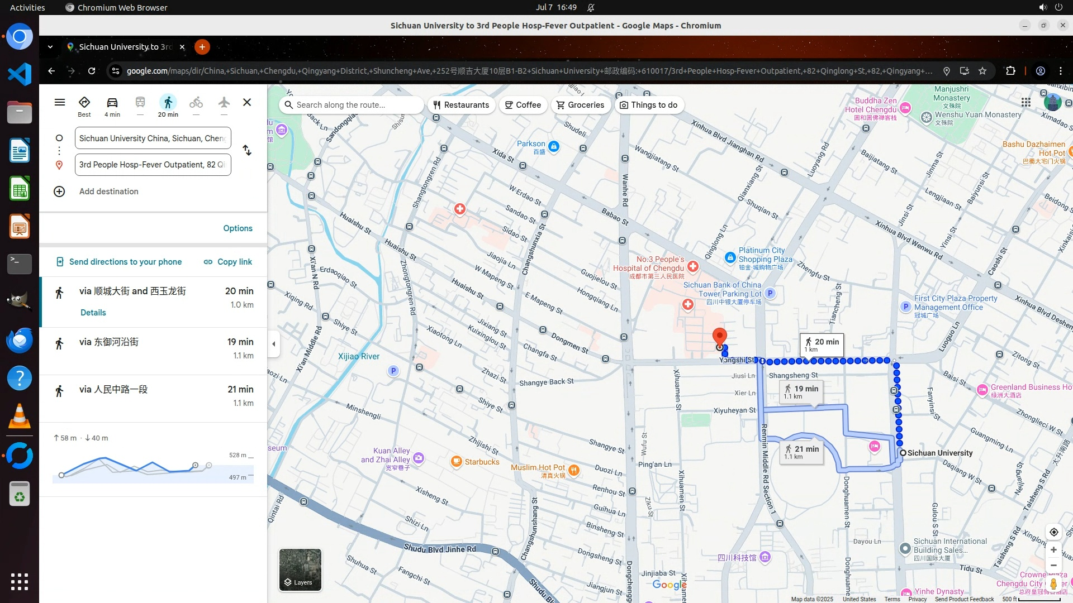
Task: Filter route by Restaurants chip
Action: (461, 105)
